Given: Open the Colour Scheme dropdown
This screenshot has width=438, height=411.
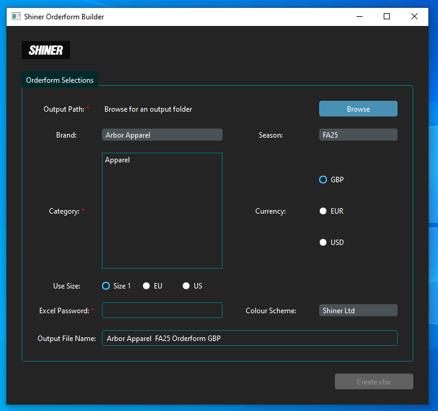Looking at the screenshot, I should [358, 311].
